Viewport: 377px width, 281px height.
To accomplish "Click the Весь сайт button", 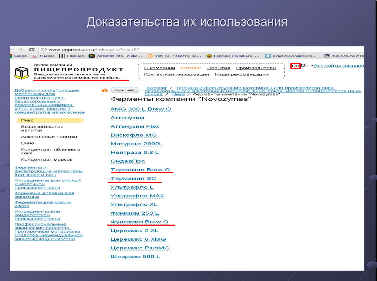I will [x=125, y=90].
